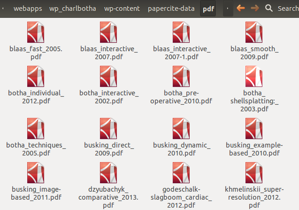This screenshot has width=299, height=210.
Task: Select dzyubachyk_comparative_2013.pdf icon
Action: pyautogui.click(x=108, y=173)
